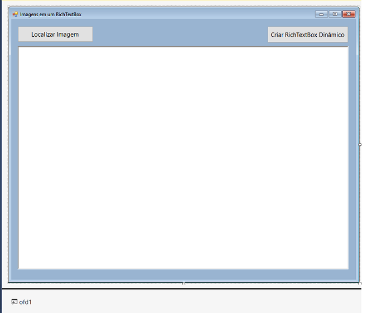
Task: Click the 'ofd1' component label
Action: (x=25, y=302)
